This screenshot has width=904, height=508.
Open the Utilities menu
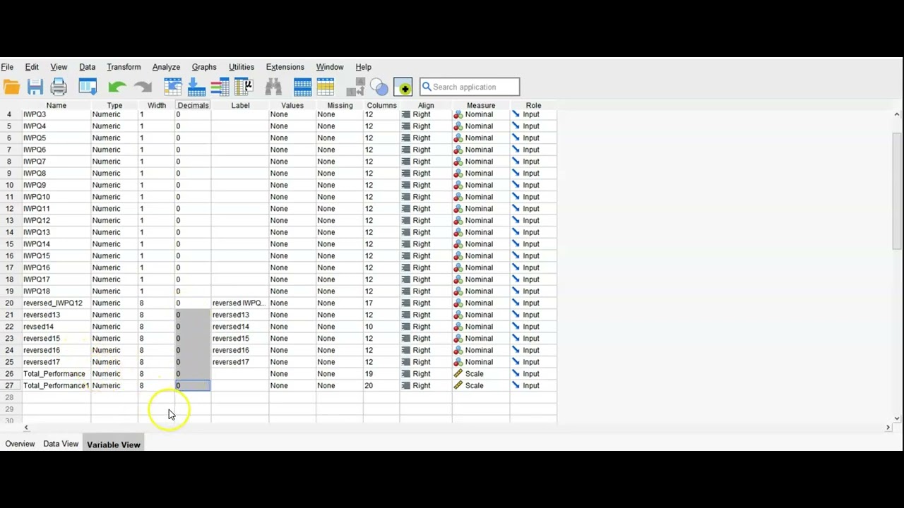241,67
